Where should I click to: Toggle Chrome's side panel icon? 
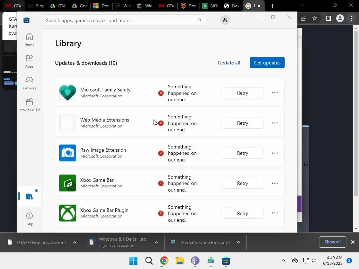coord(328,18)
